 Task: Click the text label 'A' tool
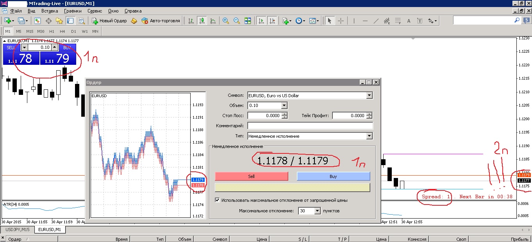point(409,21)
